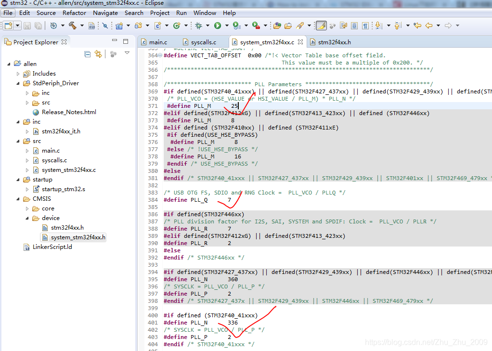Click the skip all breakpoints icon
The width and height of the screenshot is (492, 351).
point(105,26)
